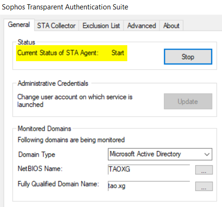Image resolution: width=222 pixels, height=207 pixels.
Task: Click the greyed-out Update button
Action: point(188,101)
